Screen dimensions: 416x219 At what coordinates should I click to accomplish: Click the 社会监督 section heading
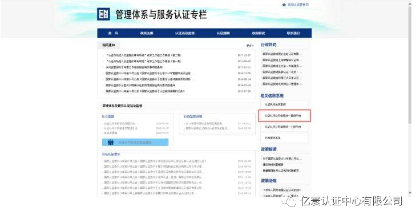point(108,116)
